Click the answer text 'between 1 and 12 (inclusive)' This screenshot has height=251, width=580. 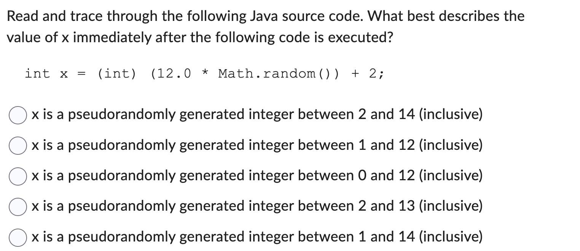(390, 145)
